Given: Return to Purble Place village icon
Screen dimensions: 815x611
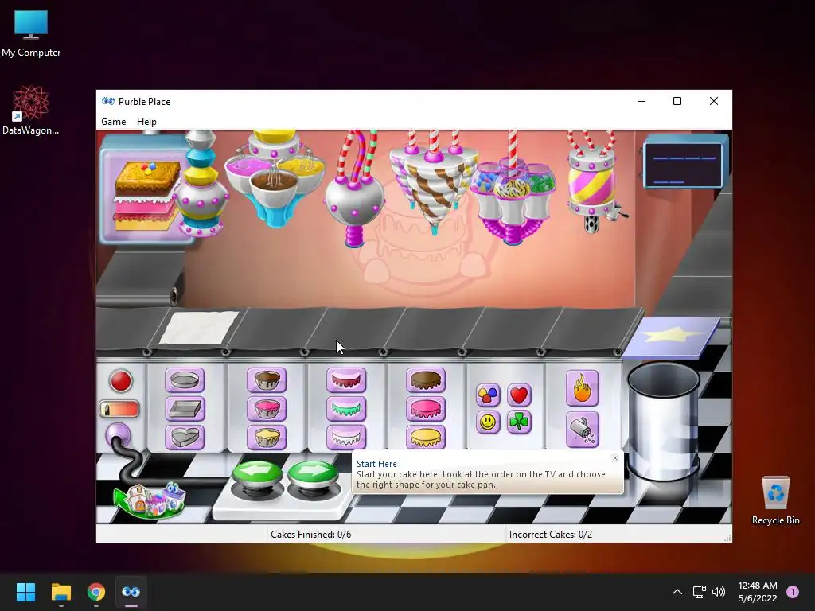Looking at the screenshot, I should coord(150,501).
